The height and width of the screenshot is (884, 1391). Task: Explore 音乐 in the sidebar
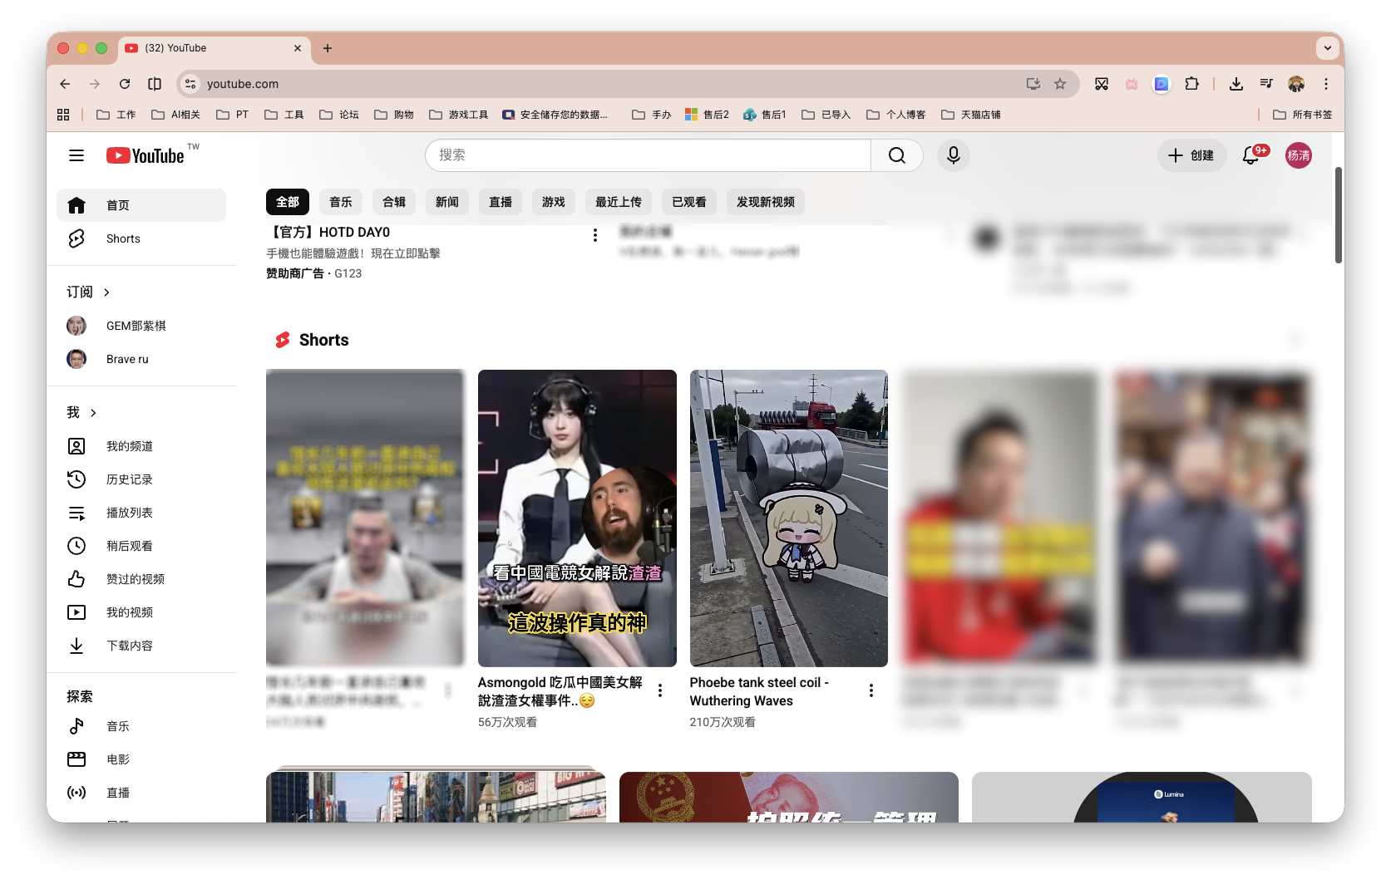141,726
